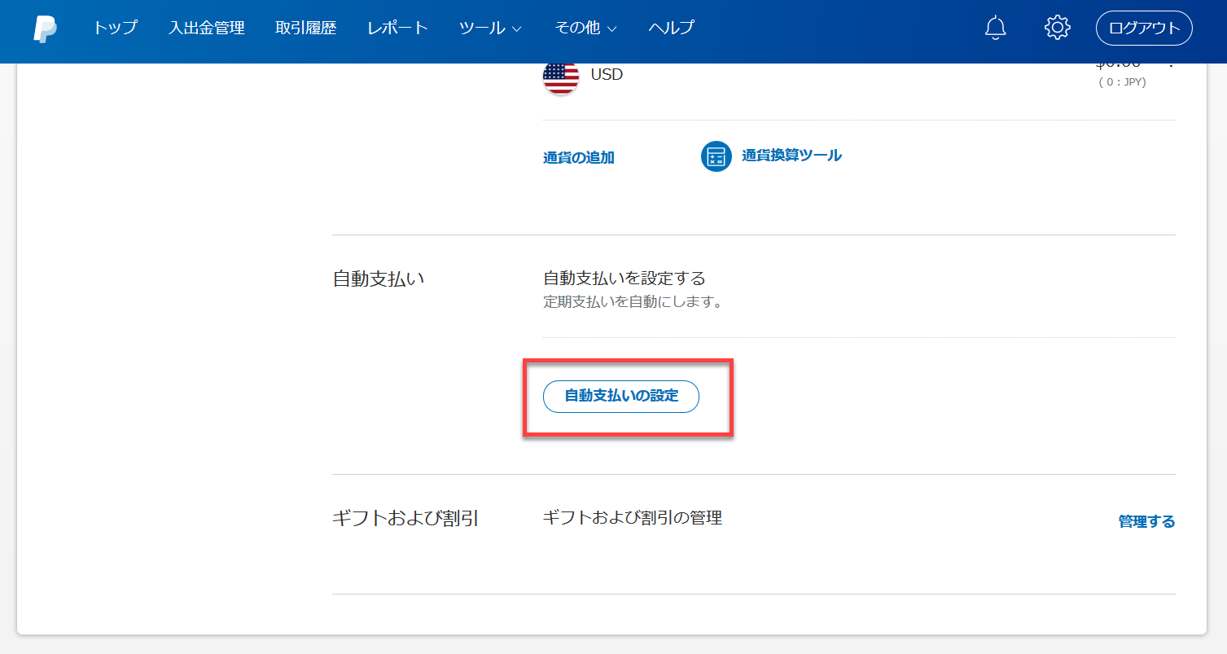Open 入出金管理 in the navigation bar
This screenshot has width=1227, height=654.
207,29
